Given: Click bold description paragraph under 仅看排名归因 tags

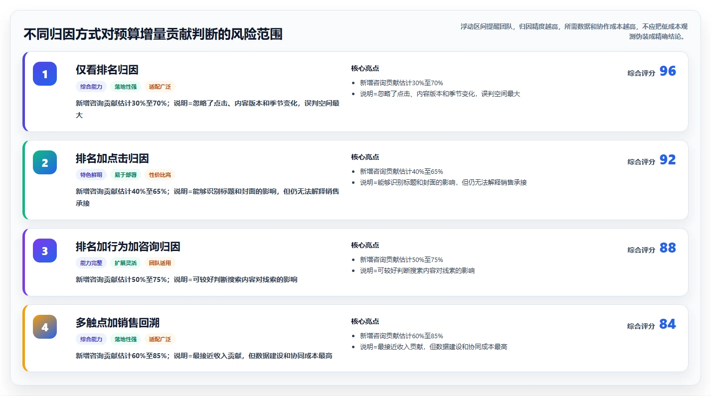Looking at the screenshot, I should point(208,109).
